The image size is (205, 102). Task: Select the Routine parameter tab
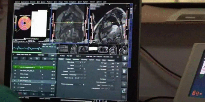(x=61, y=59)
